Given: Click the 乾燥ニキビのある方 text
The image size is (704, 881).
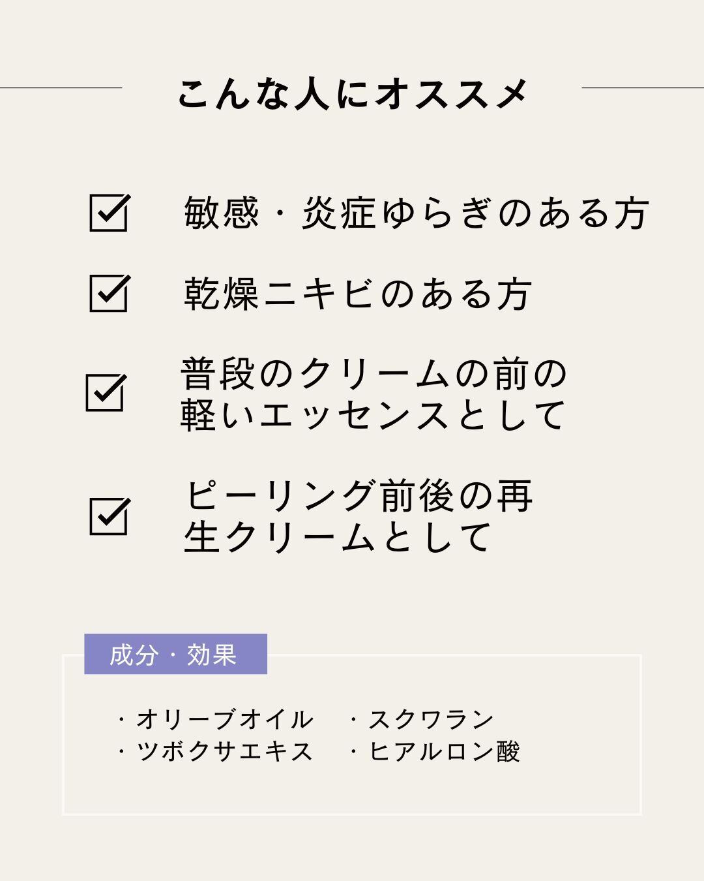Looking at the screenshot, I should pos(357,294).
